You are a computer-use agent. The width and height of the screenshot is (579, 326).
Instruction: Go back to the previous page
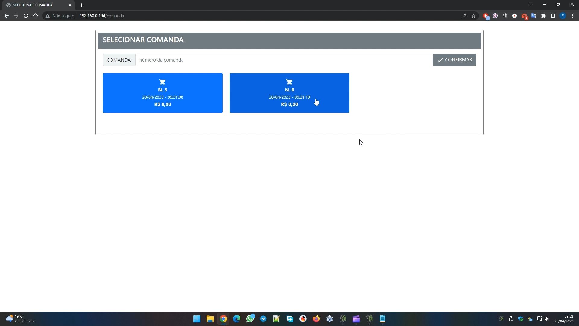7,16
